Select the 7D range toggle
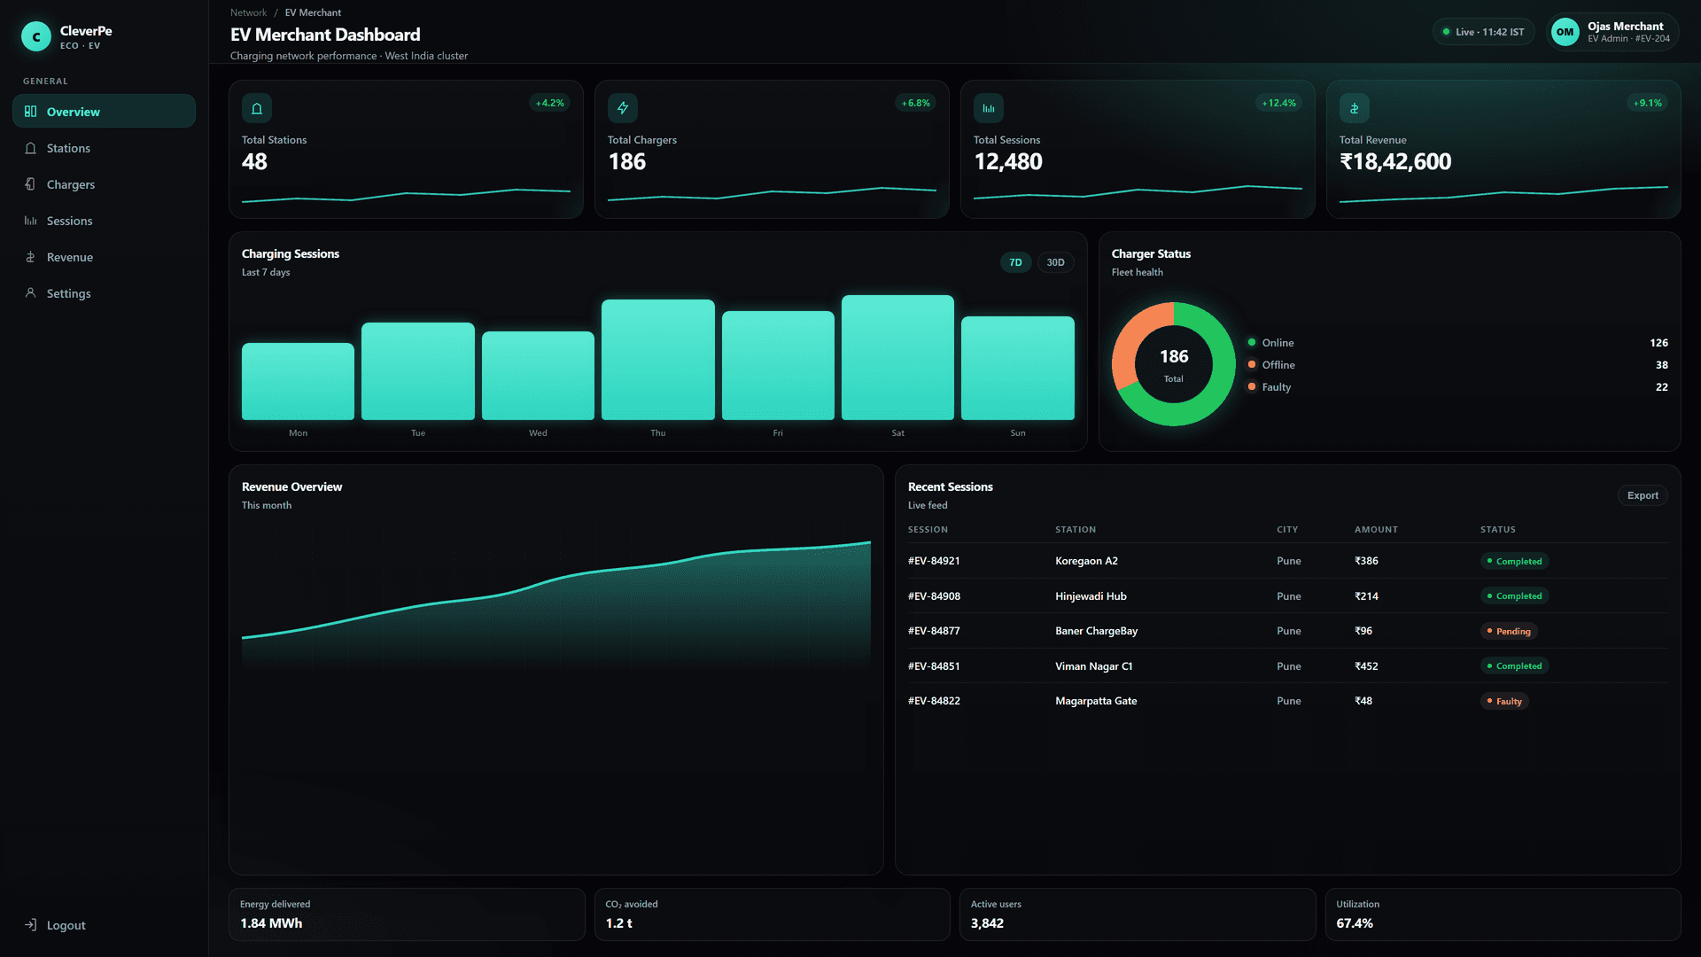The width and height of the screenshot is (1701, 957). (x=1015, y=262)
